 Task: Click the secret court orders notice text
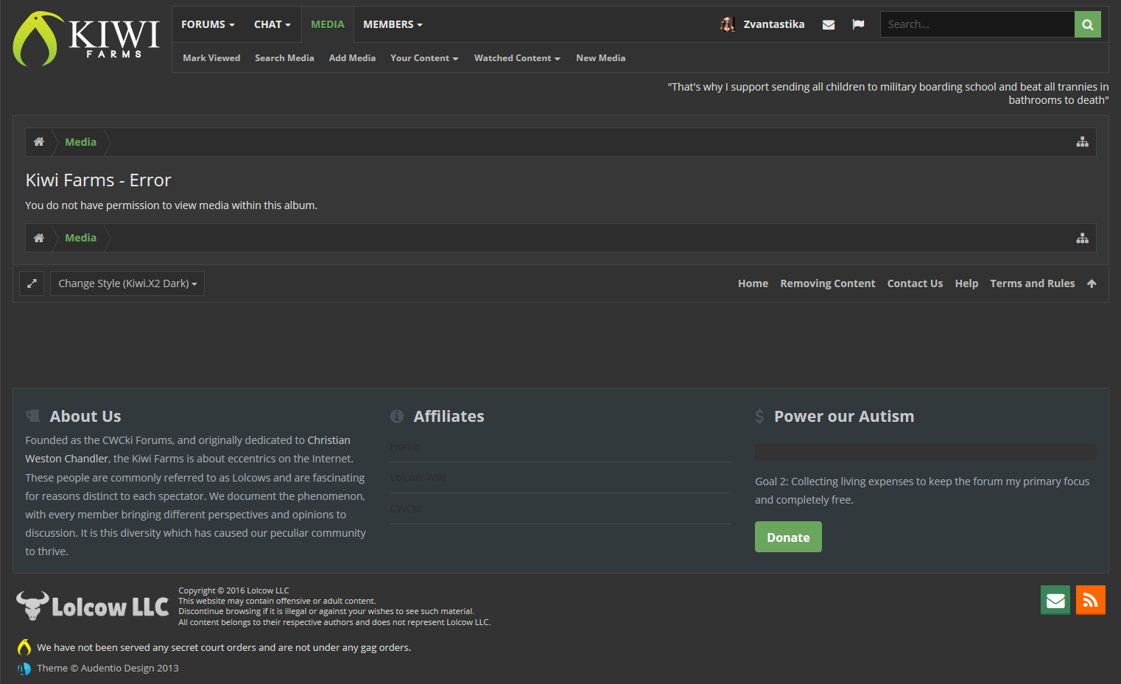(x=224, y=647)
